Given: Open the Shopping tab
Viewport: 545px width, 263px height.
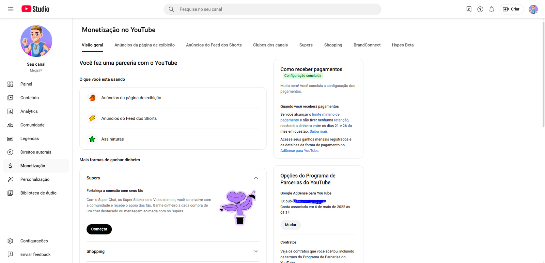Looking at the screenshot, I should pos(333,45).
